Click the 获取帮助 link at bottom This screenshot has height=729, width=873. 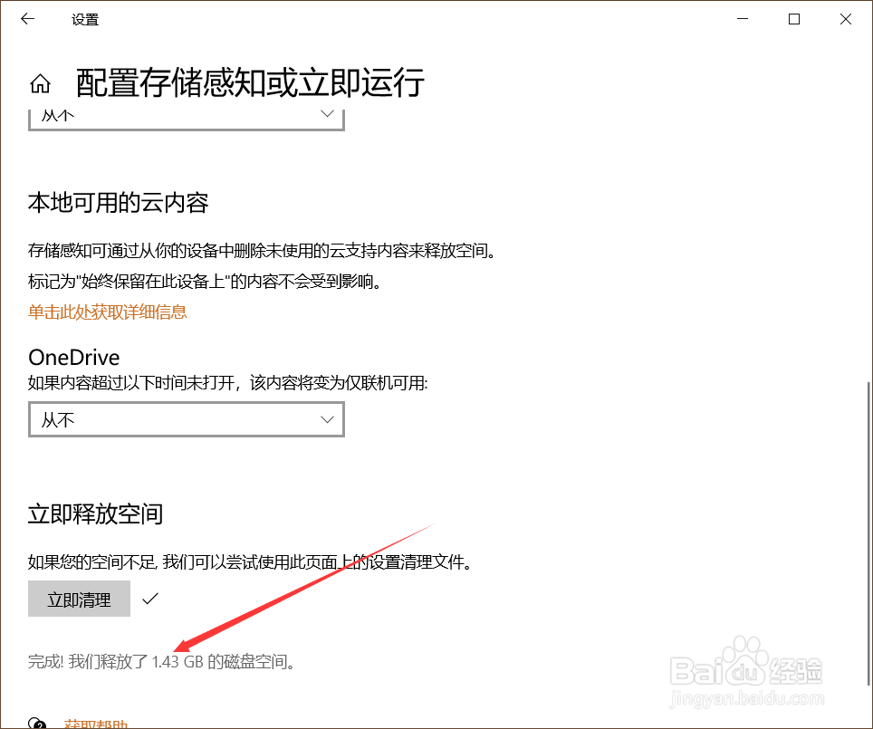coord(94,724)
